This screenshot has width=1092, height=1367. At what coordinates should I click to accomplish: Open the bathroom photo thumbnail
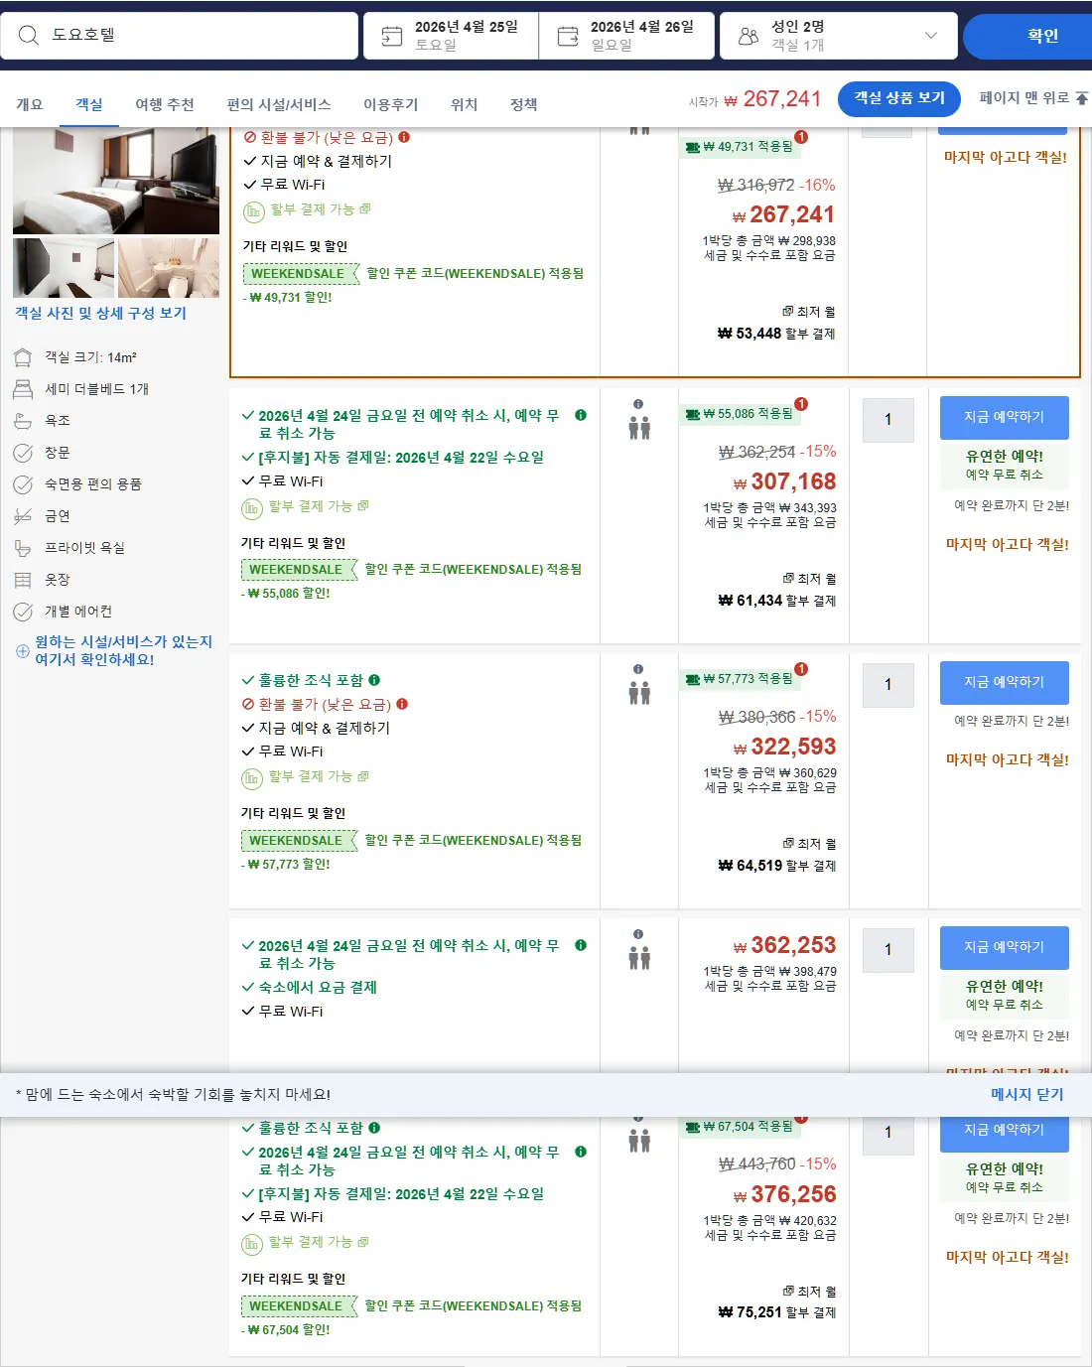pos(169,268)
